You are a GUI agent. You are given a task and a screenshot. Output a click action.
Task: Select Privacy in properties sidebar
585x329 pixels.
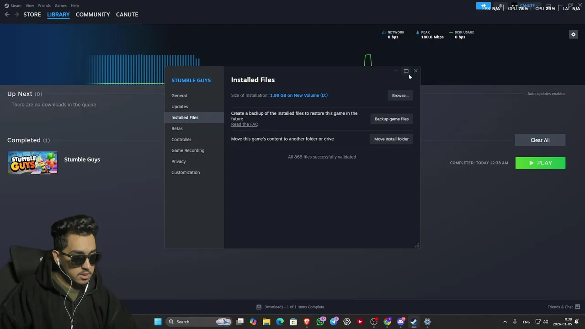(194, 161)
